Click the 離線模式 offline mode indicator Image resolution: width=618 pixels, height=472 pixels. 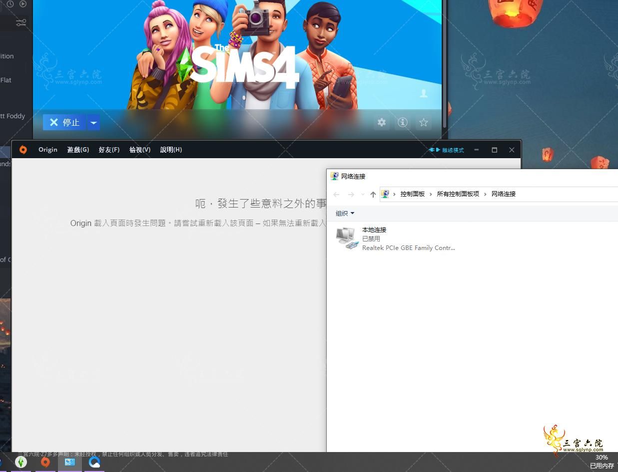(446, 150)
